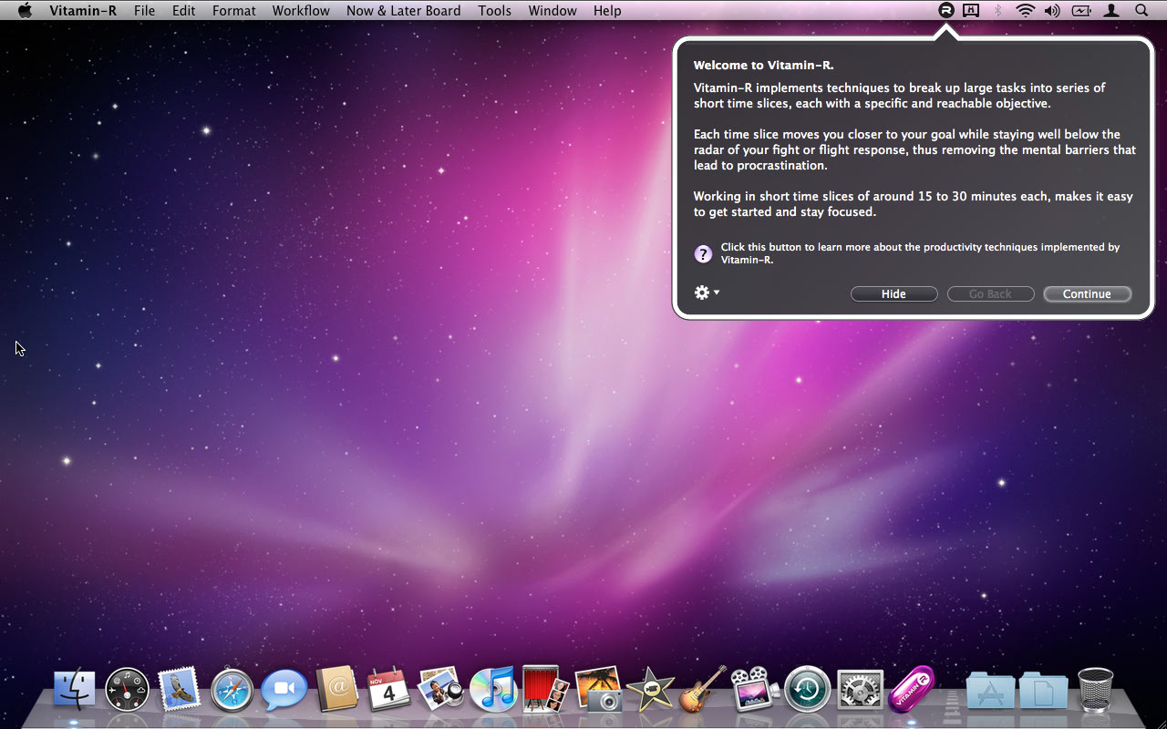The height and width of the screenshot is (729, 1167).
Task: Launch GarageBand guitar icon in Dock
Action: [x=703, y=689]
